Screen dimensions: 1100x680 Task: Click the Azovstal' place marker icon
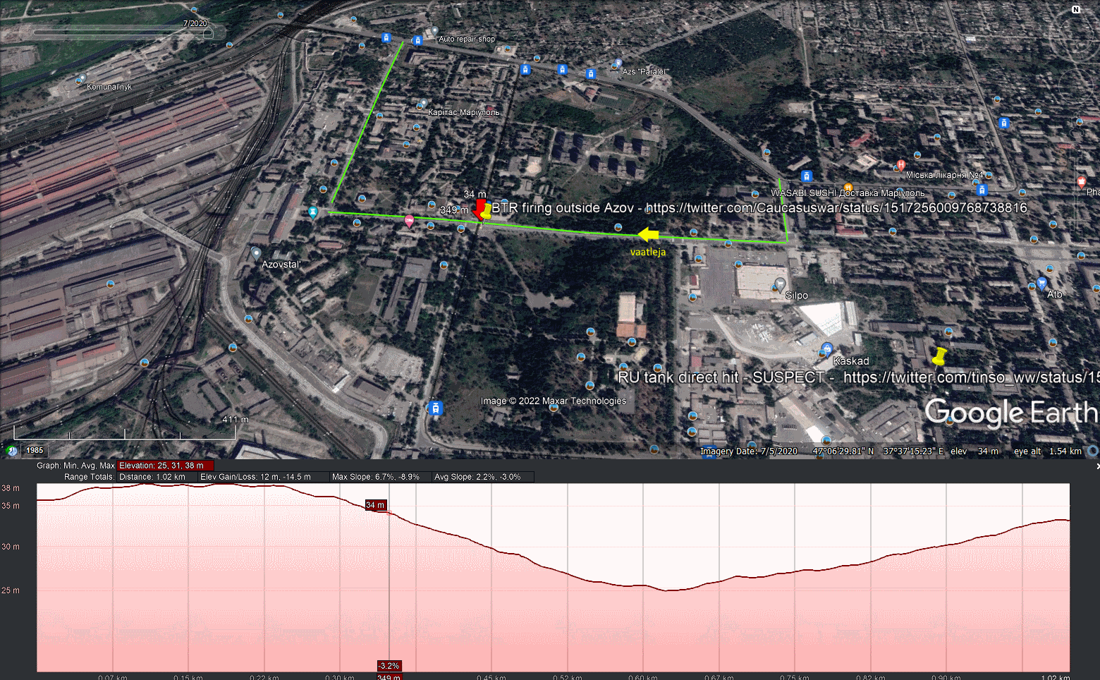coord(256,253)
